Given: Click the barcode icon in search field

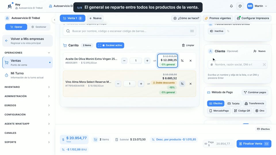Looking at the screenshot, I should pyautogui.click(x=192, y=31).
